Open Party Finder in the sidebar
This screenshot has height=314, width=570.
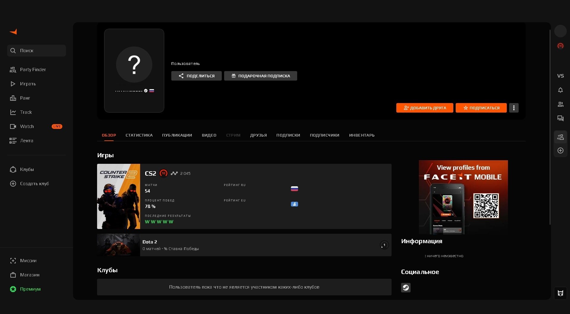click(x=33, y=70)
